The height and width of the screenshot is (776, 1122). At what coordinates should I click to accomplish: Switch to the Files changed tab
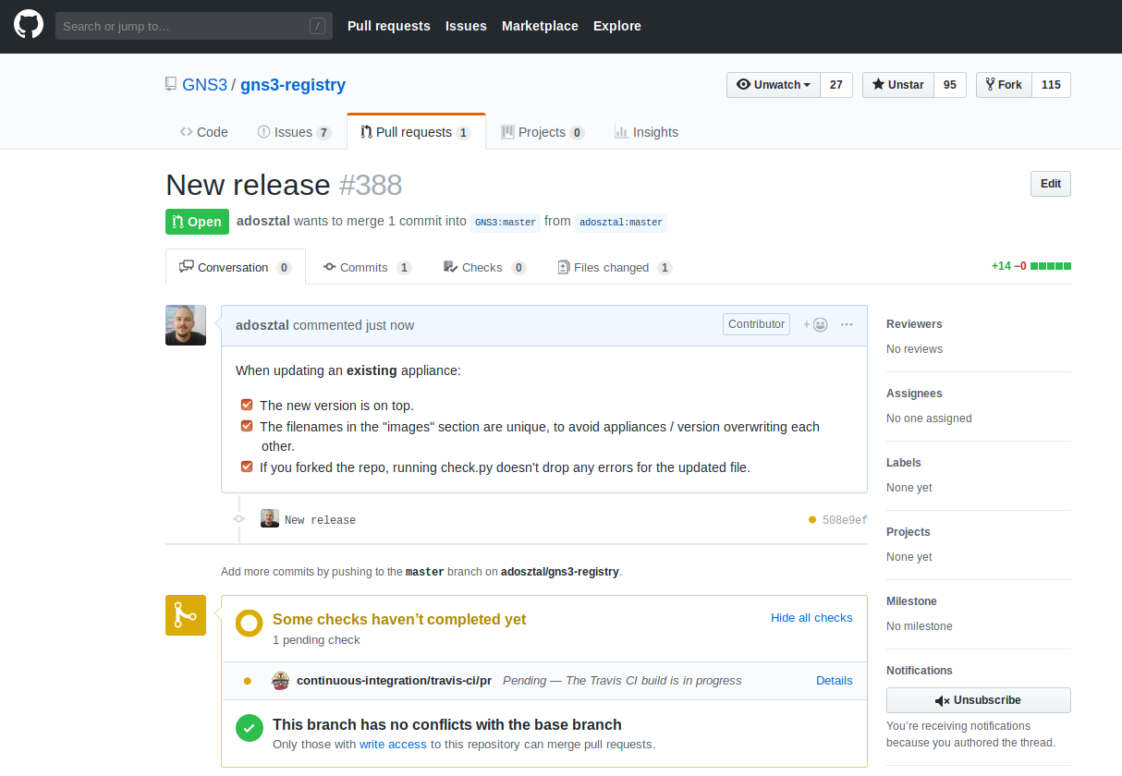(x=614, y=267)
